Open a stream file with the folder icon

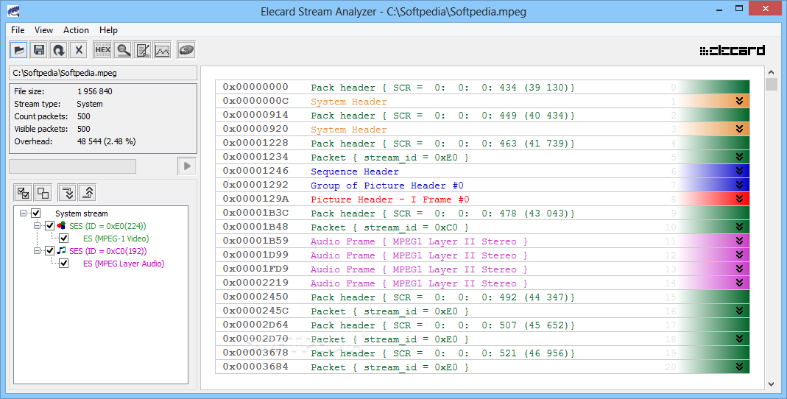(x=19, y=49)
